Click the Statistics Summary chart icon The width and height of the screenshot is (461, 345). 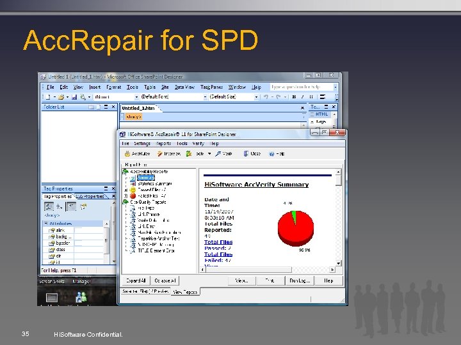point(133,183)
